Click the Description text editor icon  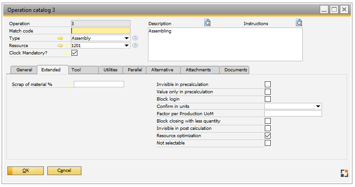(207, 22)
